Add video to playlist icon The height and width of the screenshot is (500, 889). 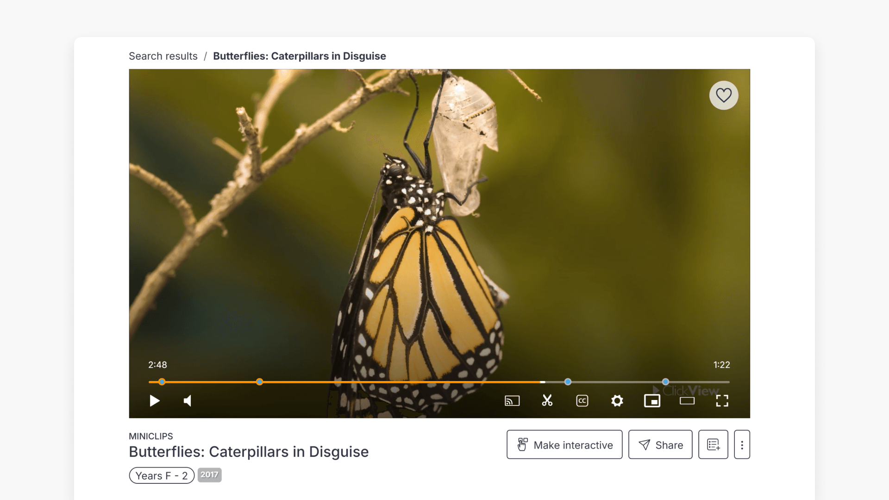[713, 445]
